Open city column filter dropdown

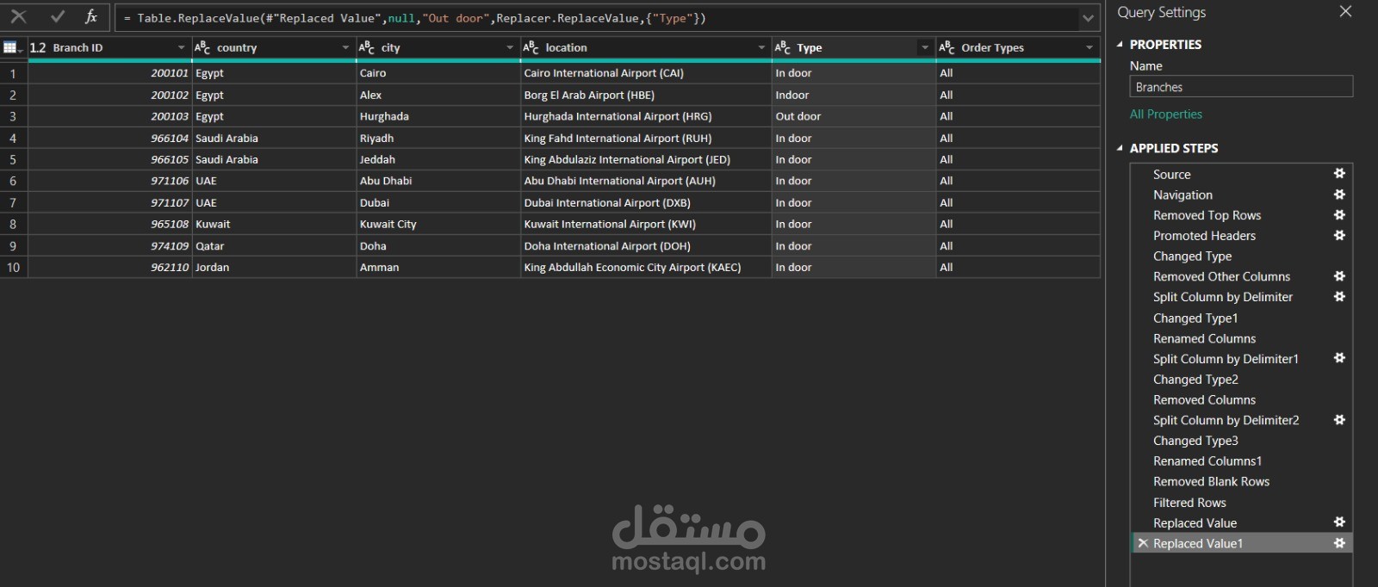click(510, 47)
